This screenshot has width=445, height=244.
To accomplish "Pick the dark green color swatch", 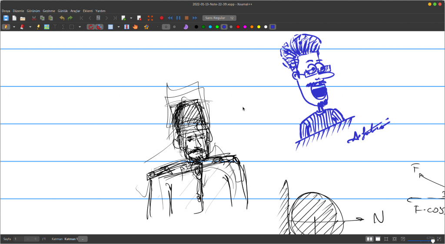I will pyautogui.click(x=203, y=27).
